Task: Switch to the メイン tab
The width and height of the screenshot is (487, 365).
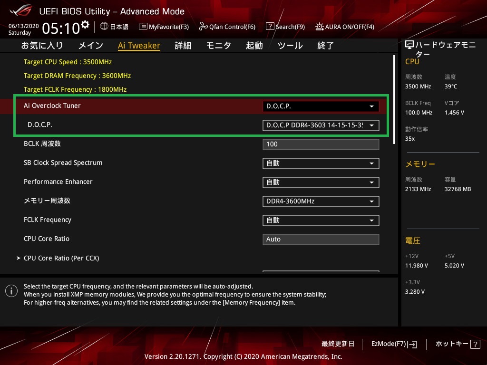Action: tap(91, 45)
